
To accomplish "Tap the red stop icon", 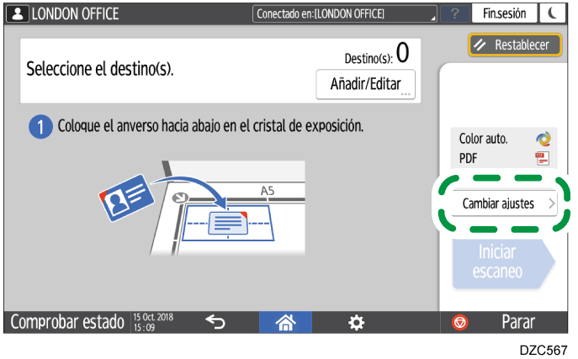I will 460,323.
